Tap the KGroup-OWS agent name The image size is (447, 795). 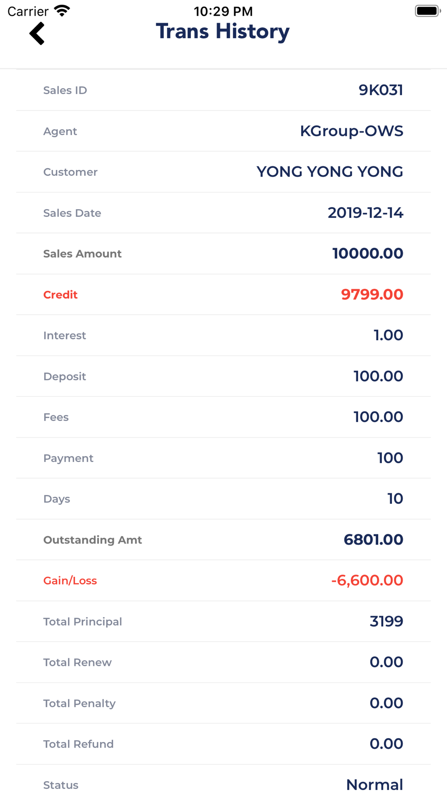click(351, 131)
